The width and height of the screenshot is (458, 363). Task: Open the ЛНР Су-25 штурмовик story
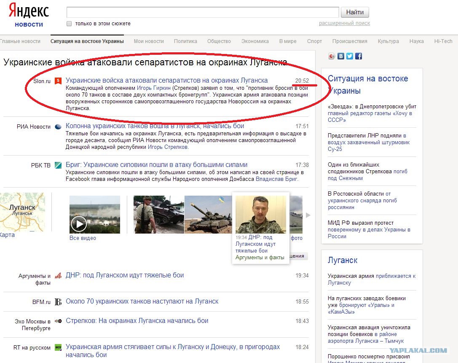click(369, 143)
